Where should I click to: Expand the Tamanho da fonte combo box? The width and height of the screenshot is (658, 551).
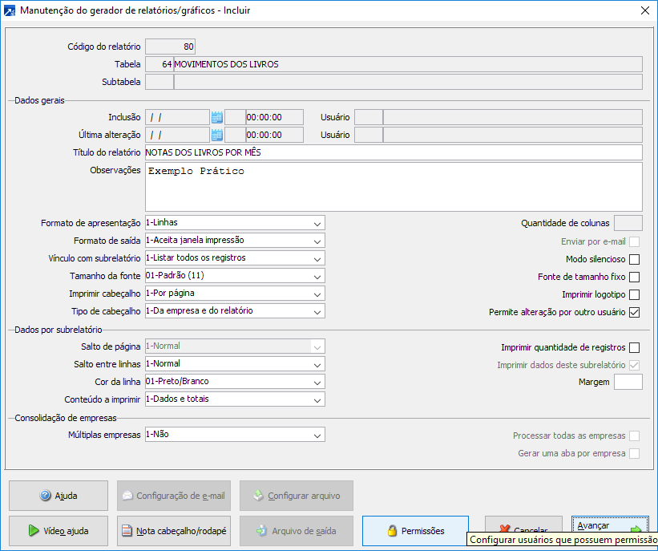point(317,276)
